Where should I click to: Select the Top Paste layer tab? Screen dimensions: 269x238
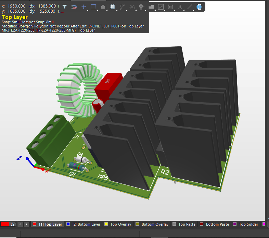[184, 224]
